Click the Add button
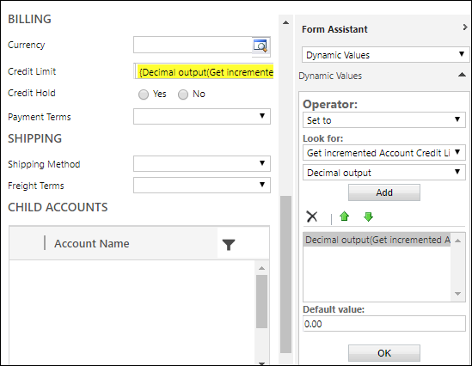This screenshot has height=366, width=472. coord(384,192)
